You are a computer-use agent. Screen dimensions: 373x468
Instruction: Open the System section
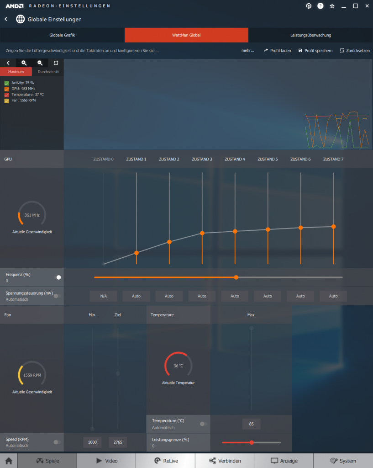point(343,461)
